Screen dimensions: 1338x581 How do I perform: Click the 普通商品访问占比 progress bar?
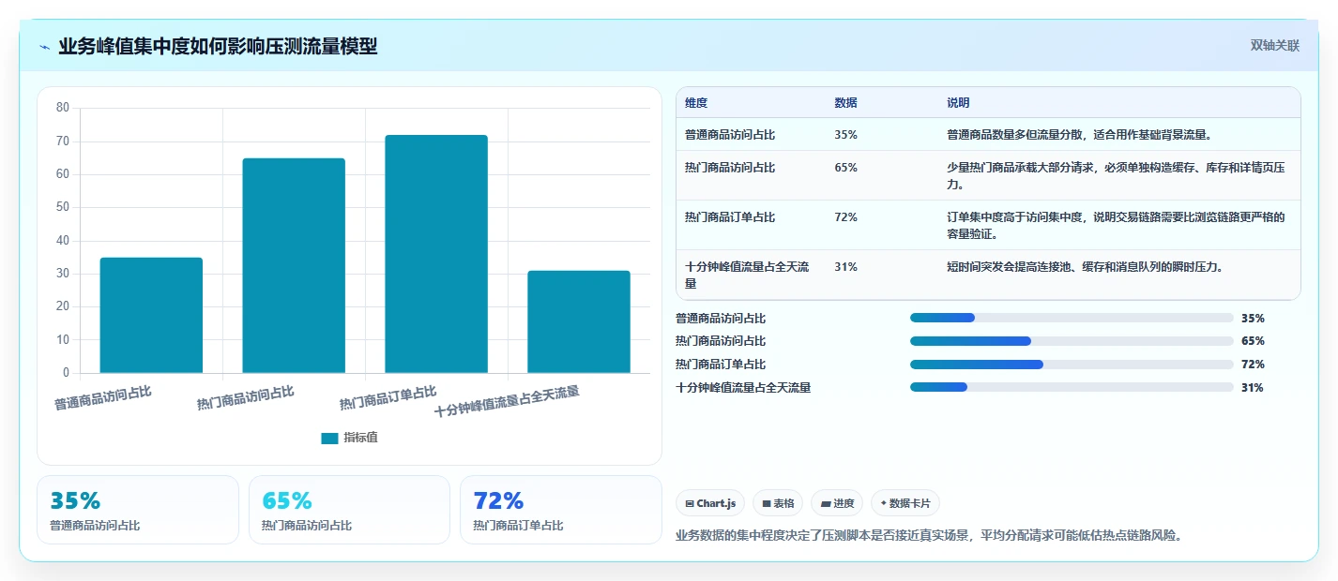[x=1072, y=318]
